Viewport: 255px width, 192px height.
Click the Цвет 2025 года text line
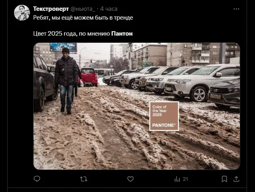point(83,34)
